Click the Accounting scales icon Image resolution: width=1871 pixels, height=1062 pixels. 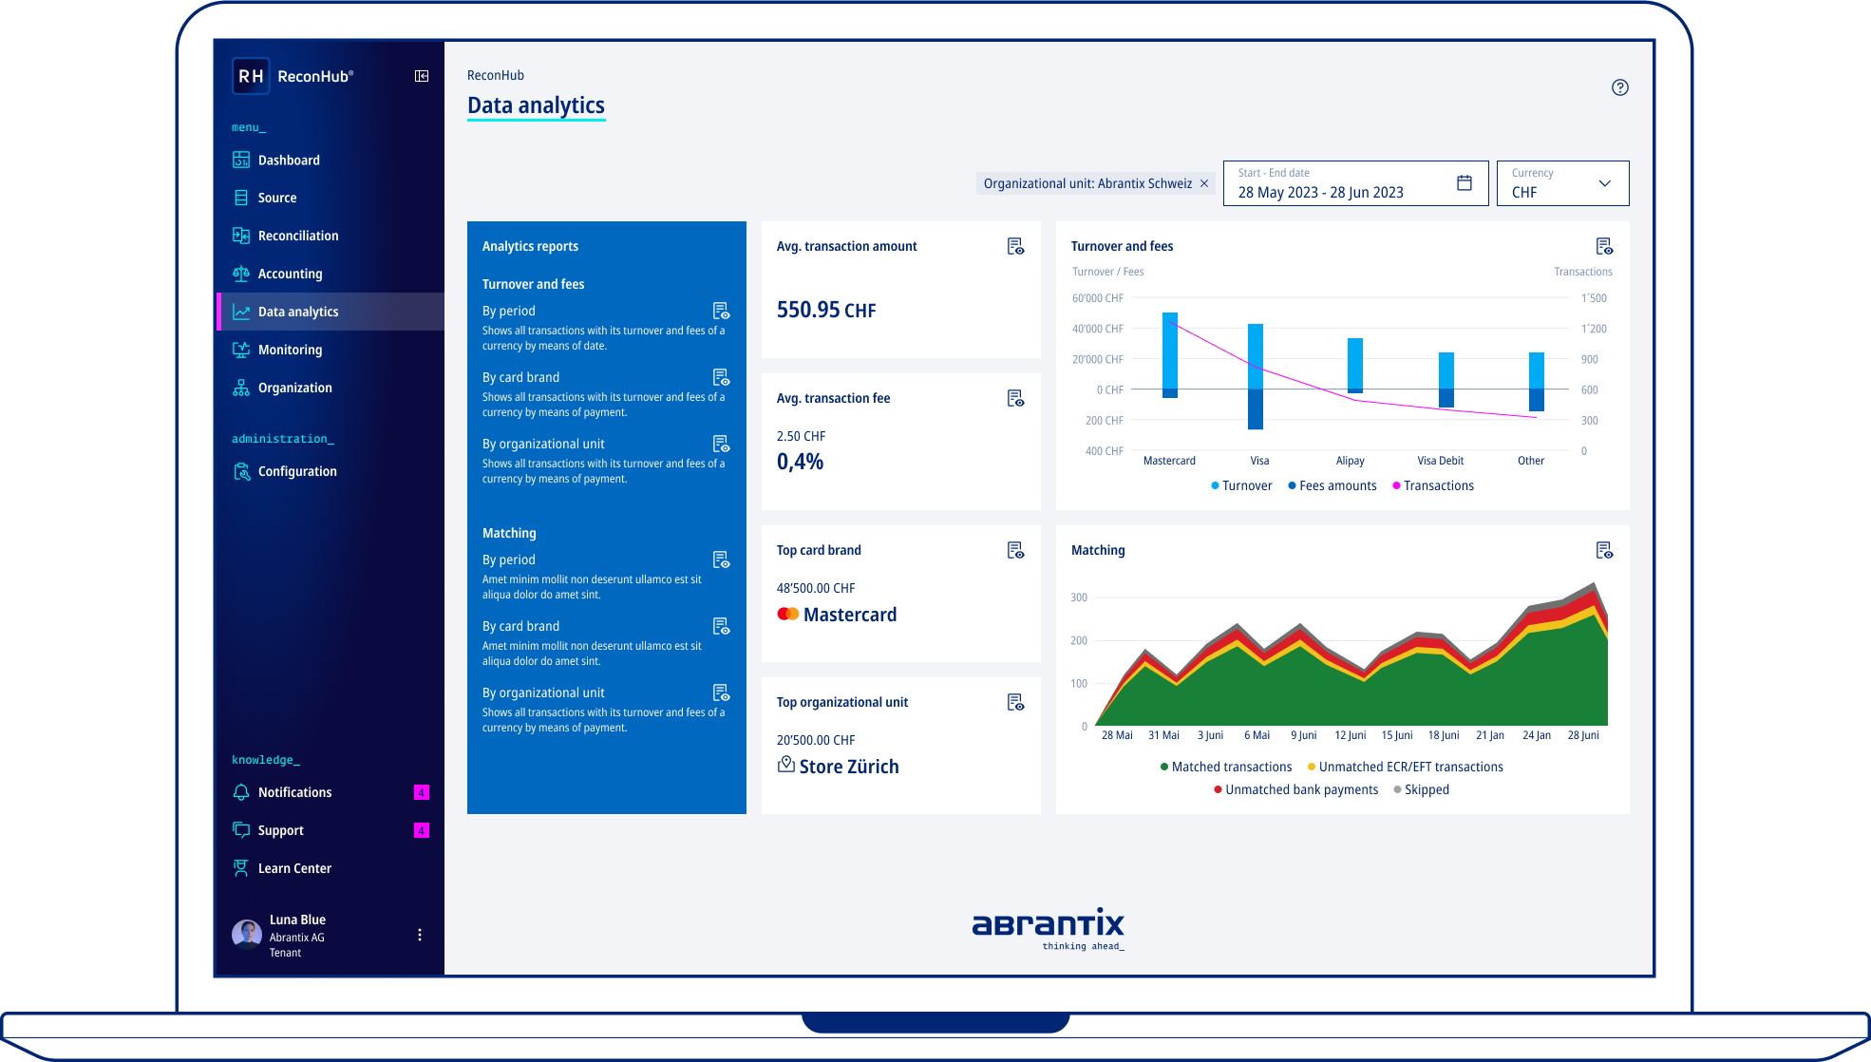241,274
